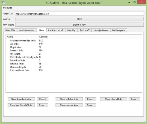The height and width of the screenshot is (124, 147).
Task: Switch to Tech stuff tab
Action: point(85,30)
